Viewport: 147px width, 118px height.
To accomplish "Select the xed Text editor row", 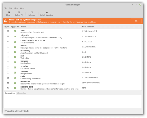I will (73, 57).
